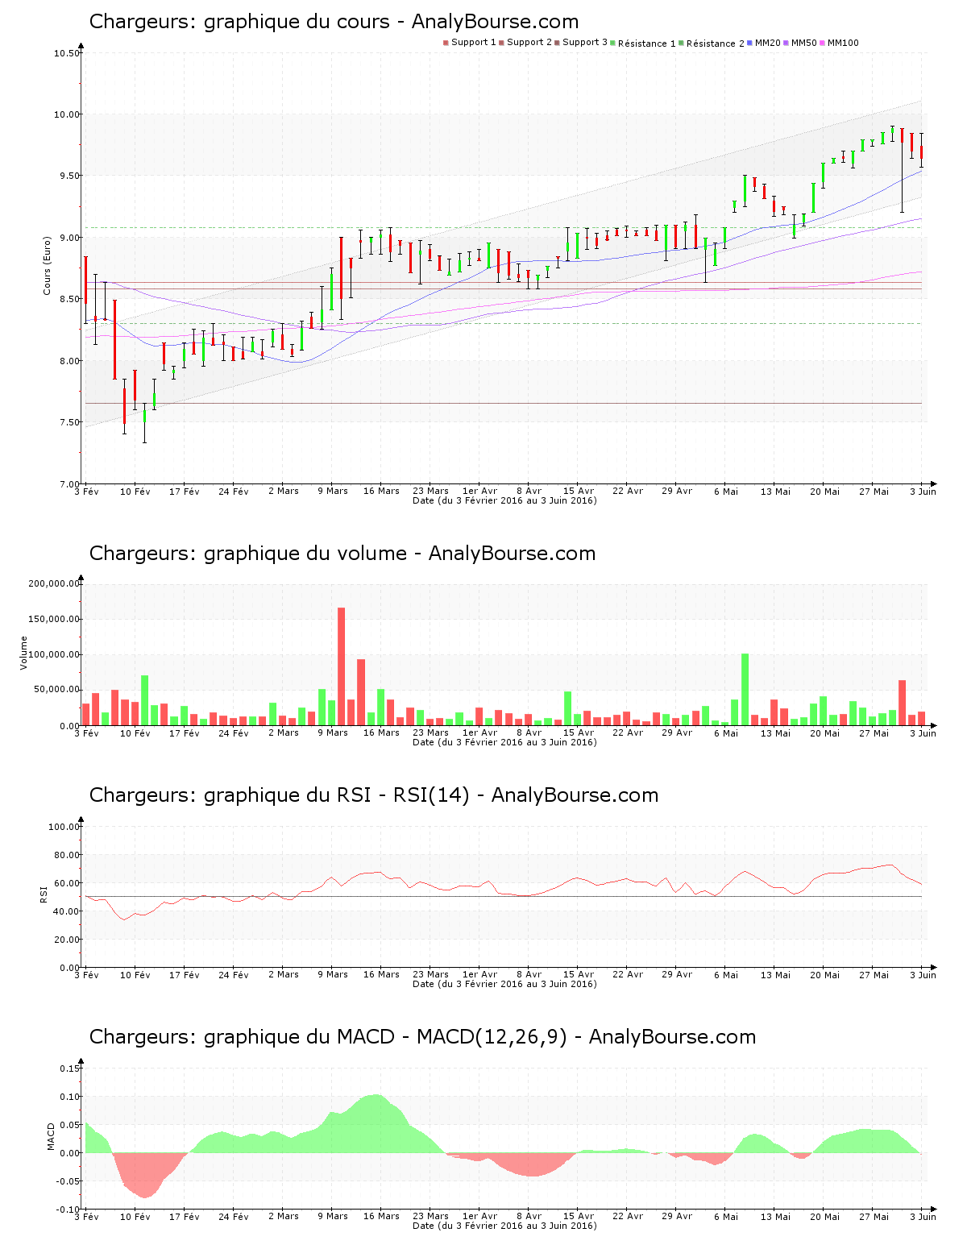
Task: Click the '200,000.00' volume axis label
Action: [55, 583]
